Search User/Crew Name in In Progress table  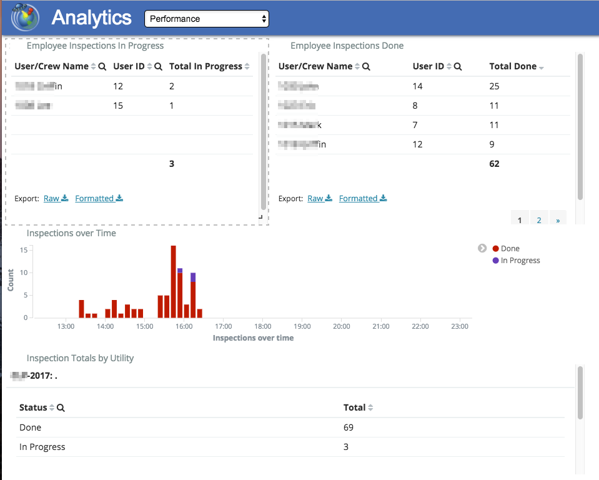click(102, 66)
